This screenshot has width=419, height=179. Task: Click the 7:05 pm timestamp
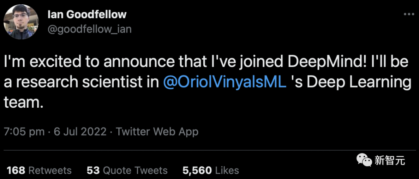tap(24, 131)
